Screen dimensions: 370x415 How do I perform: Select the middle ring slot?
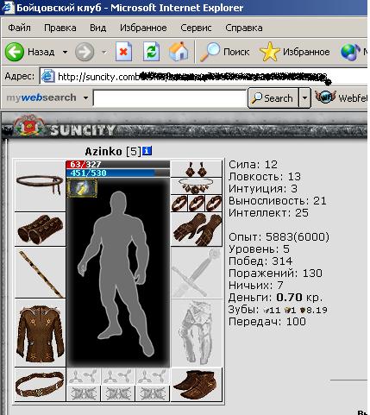point(197,204)
